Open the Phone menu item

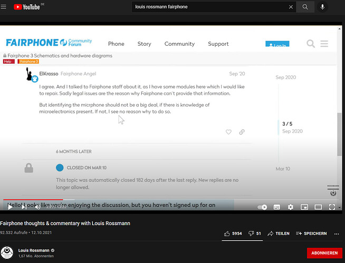pos(116,44)
